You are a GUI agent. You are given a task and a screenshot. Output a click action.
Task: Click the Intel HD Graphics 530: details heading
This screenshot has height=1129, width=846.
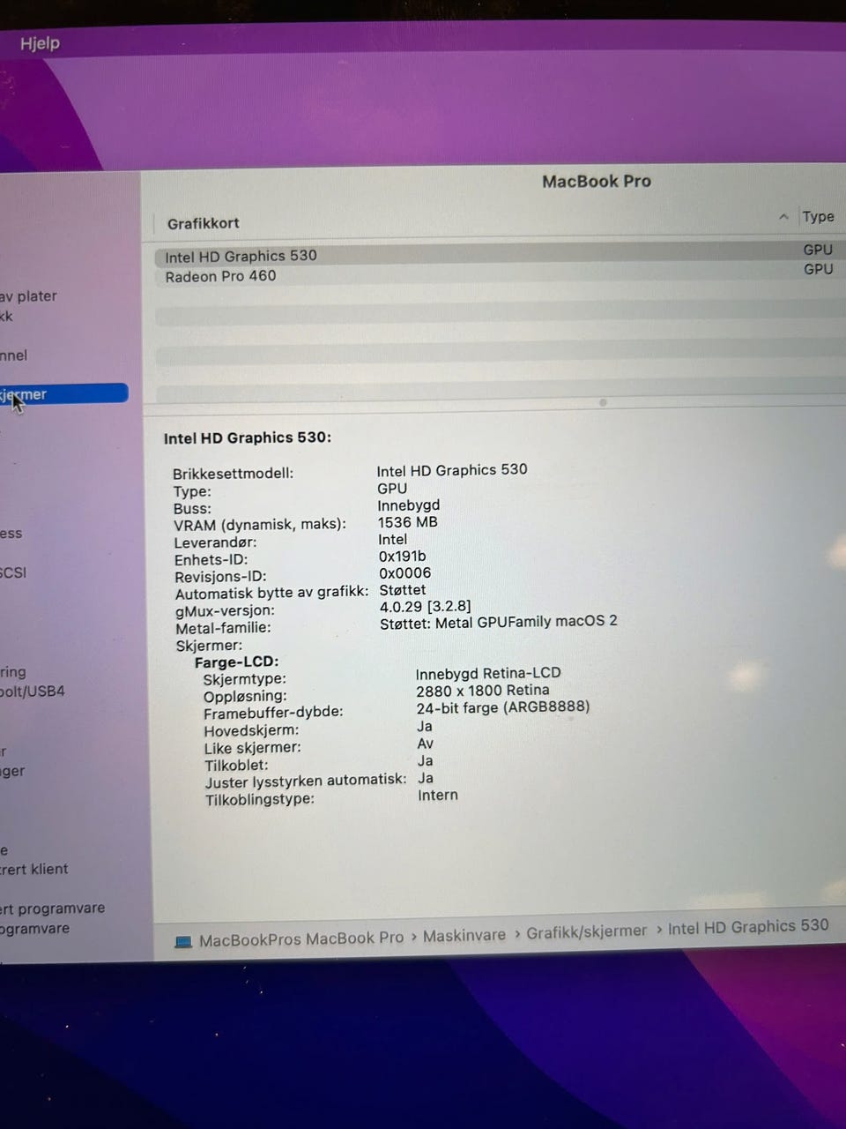pos(248,437)
